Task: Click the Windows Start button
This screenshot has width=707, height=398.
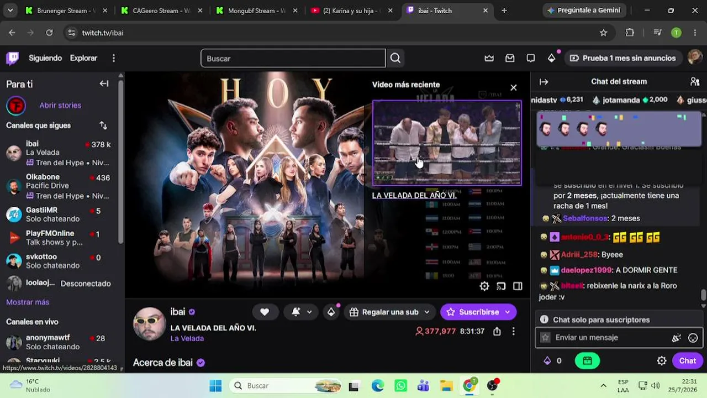Action: tap(215, 385)
